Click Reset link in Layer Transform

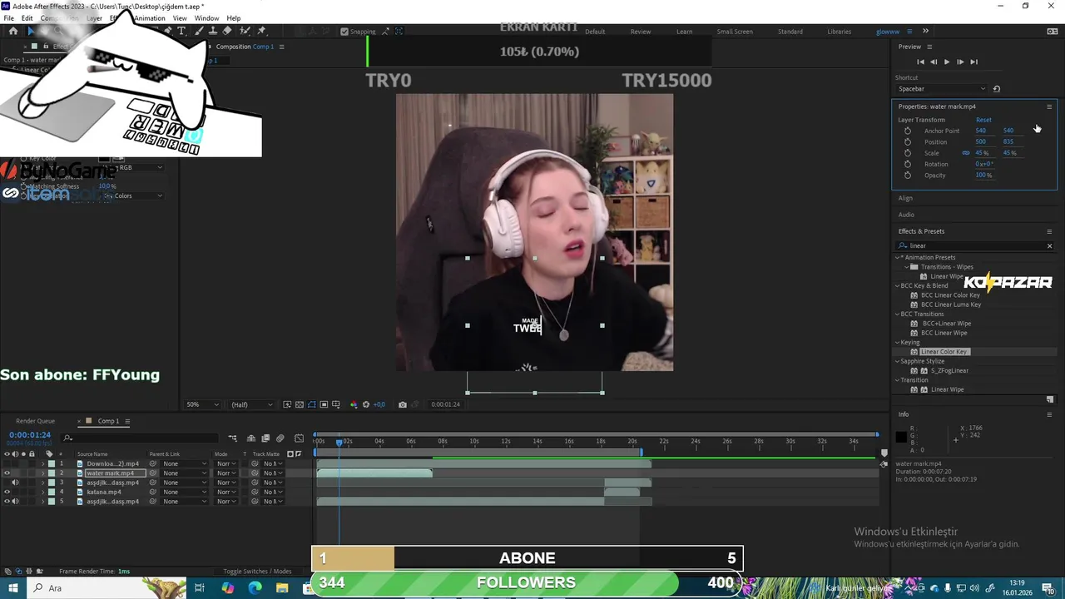(983, 120)
